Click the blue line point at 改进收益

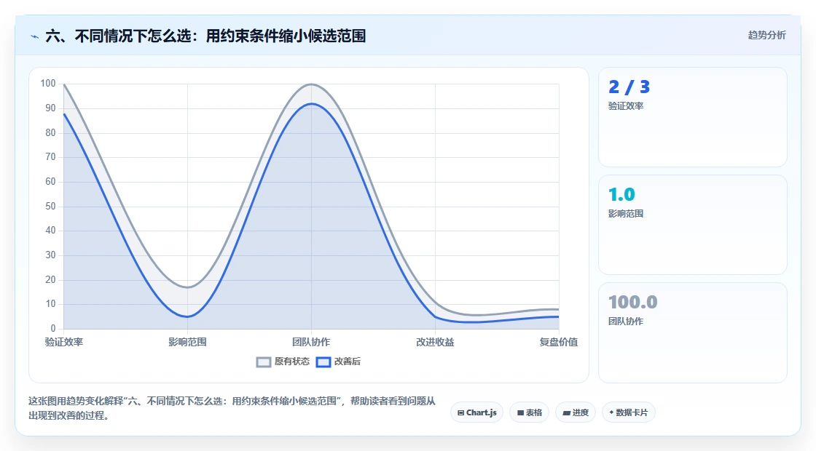click(x=435, y=316)
